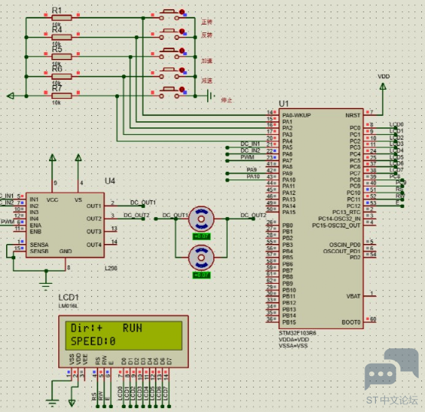425x412 pixels.
Task: Click the push button labeled 正转
Action: coord(169,15)
